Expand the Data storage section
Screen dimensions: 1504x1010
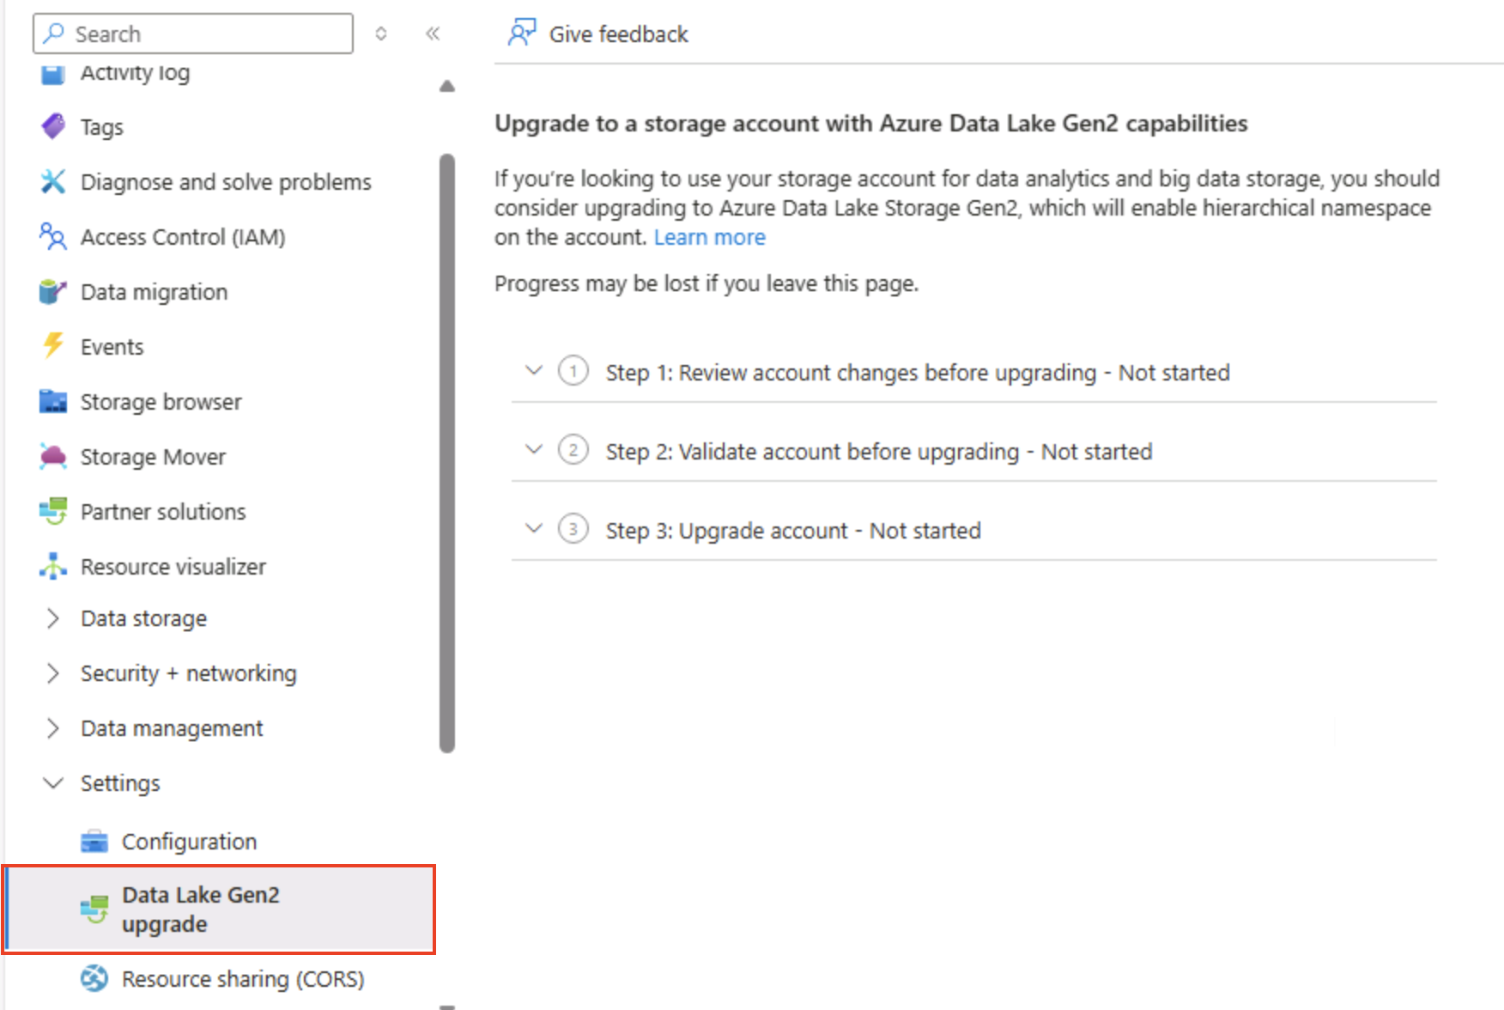point(52,618)
